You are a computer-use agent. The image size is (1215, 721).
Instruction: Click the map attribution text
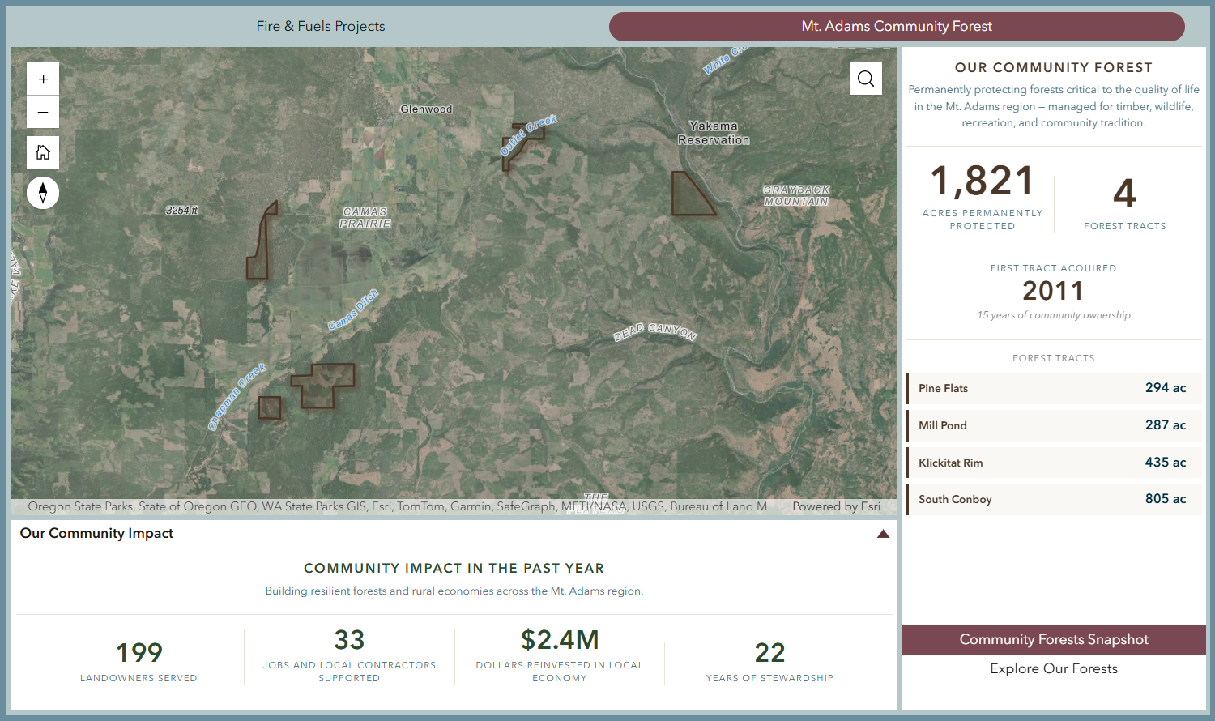point(403,506)
